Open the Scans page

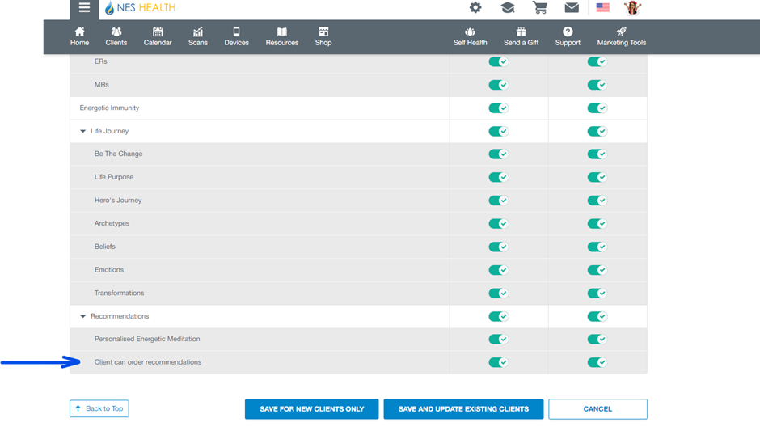click(198, 36)
